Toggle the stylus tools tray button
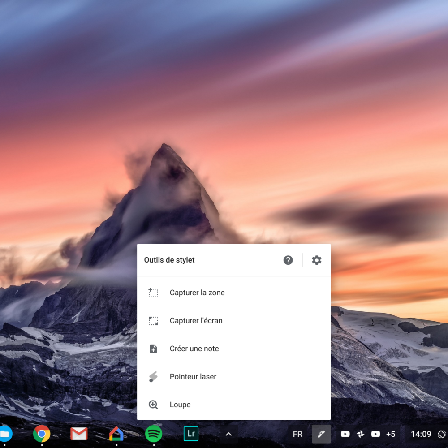The height and width of the screenshot is (448, 448). point(321,434)
